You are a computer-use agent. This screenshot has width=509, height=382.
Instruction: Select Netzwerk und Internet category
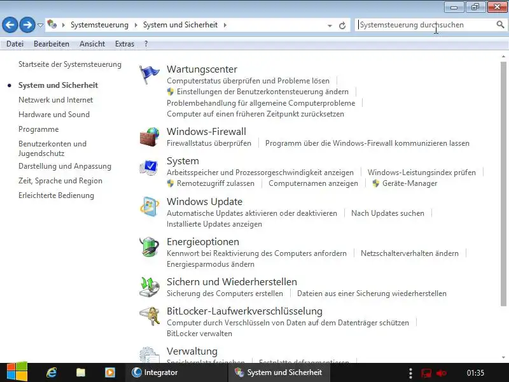(55, 100)
